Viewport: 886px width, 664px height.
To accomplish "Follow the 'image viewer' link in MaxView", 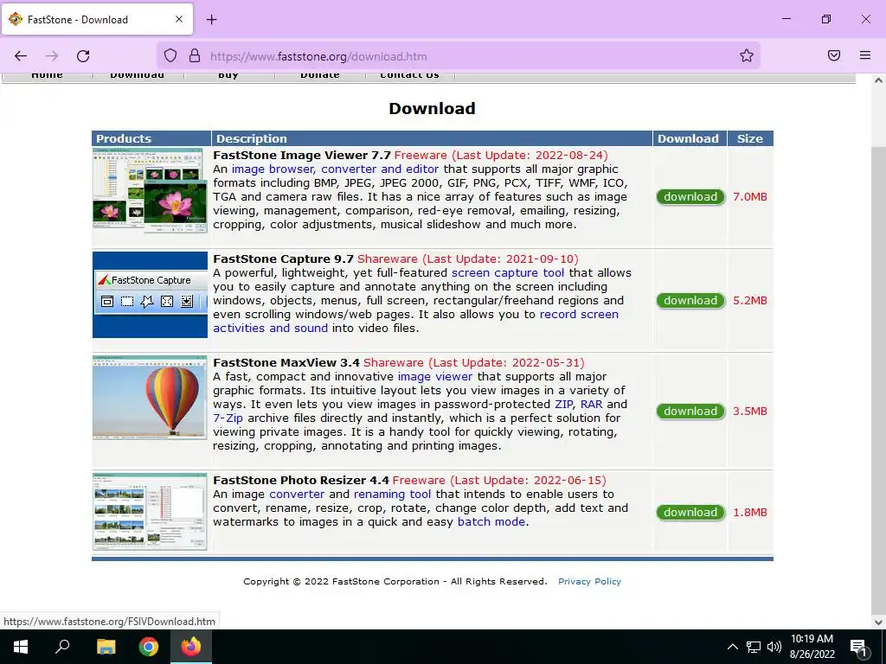I will (435, 377).
